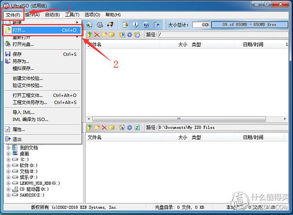293x215 pixels.
Task: Click red X delete icon in image pane toolbar
Action: (97, 35)
